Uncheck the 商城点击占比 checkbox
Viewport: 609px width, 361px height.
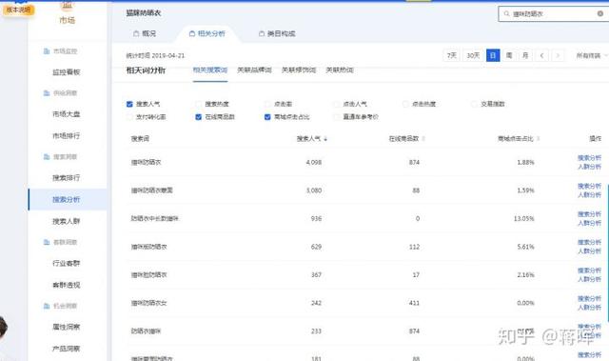pyautogui.click(x=267, y=117)
